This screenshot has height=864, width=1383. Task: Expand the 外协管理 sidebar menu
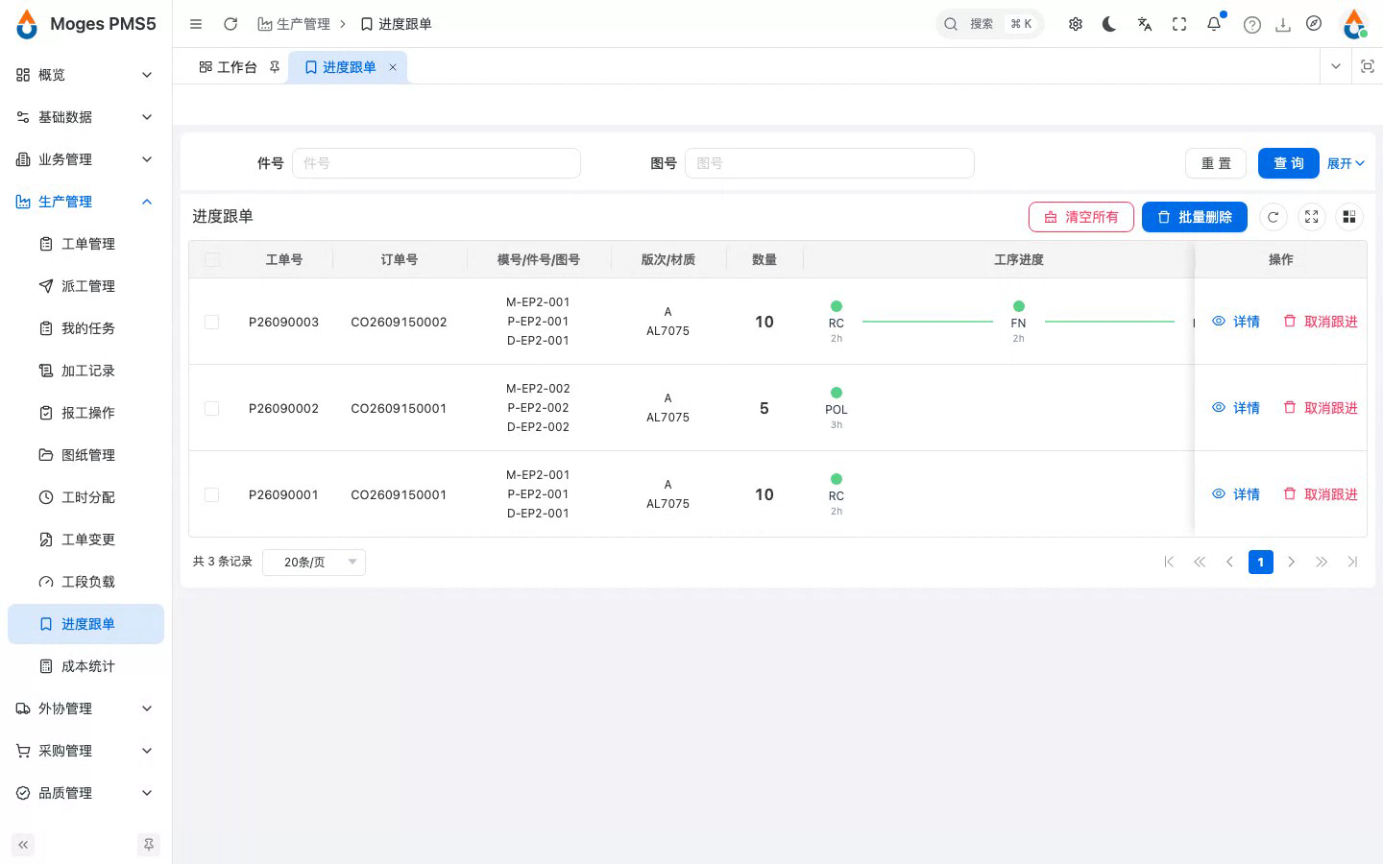coord(85,708)
